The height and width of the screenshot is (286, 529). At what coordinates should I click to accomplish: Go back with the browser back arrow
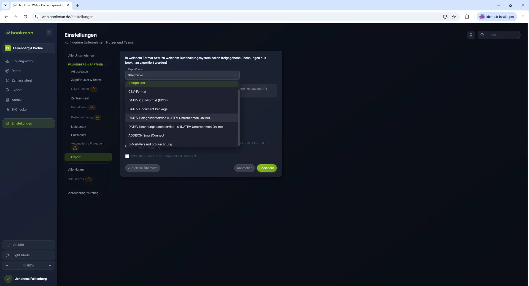(x=6, y=17)
